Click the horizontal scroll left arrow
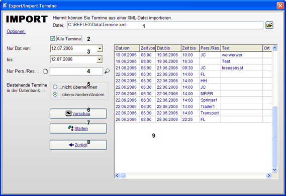The width and height of the screenshot is (286, 196). 117,175
